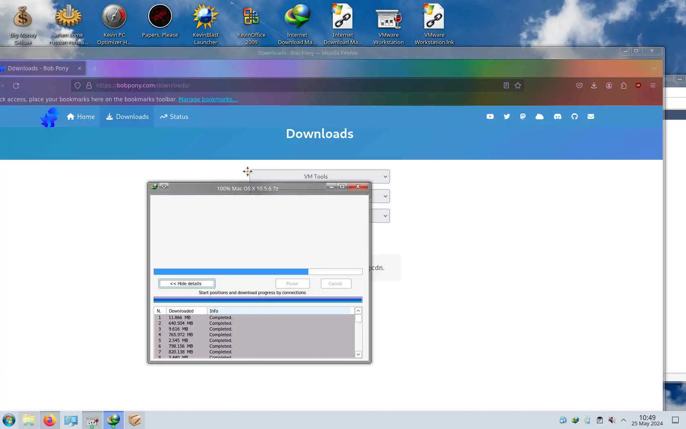Open the dropdown arrow directly below VM Tools
The height and width of the screenshot is (429, 686).
point(385,196)
